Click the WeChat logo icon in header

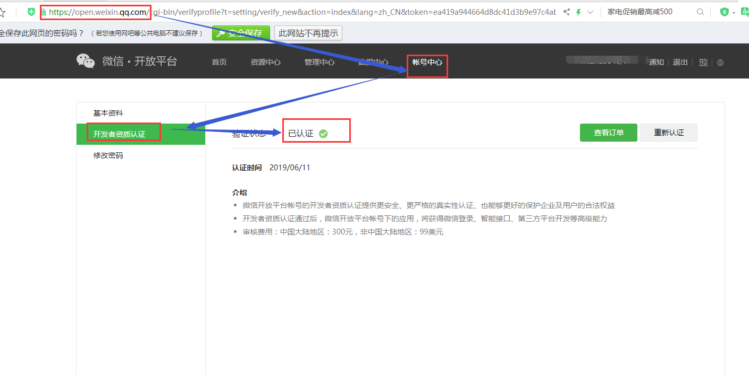pos(85,61)
